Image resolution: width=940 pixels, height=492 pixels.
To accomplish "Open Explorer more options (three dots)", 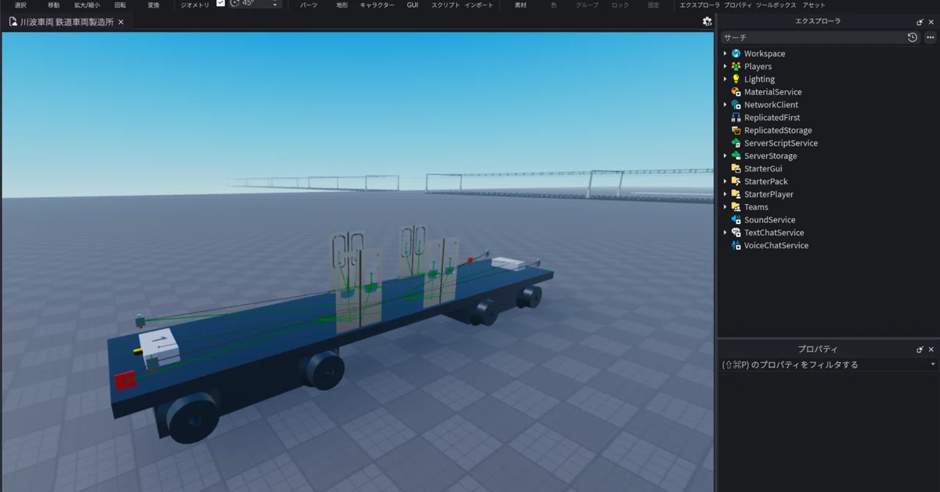I will click(x=931, y=37).
